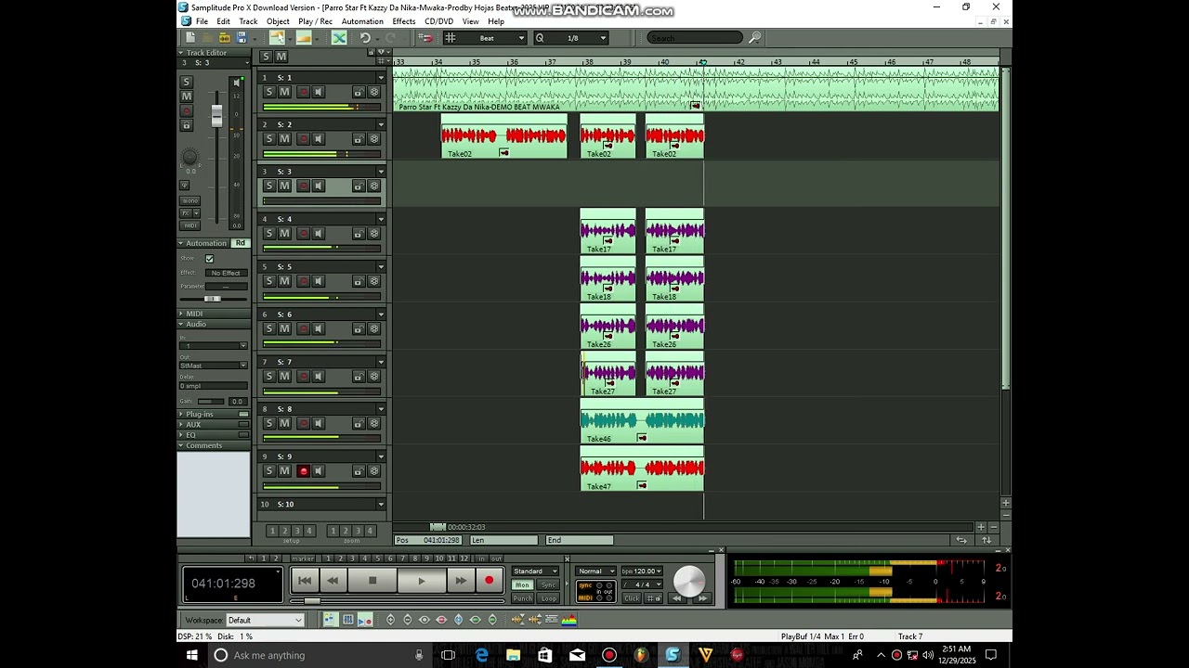This screenshot has width=1189, height=668.
Task: Click the spectrum visualization icon
Action: click(569, 620)
